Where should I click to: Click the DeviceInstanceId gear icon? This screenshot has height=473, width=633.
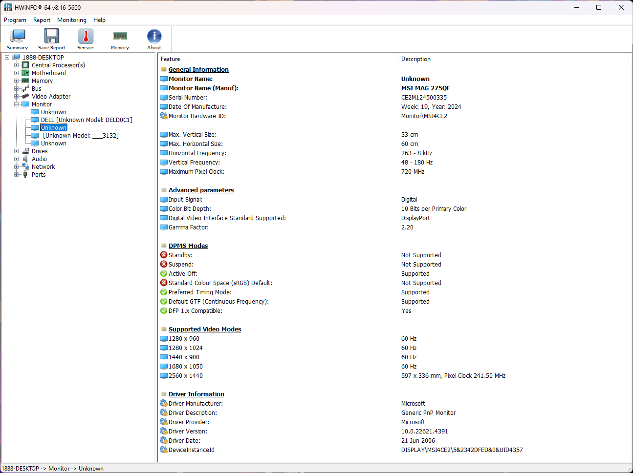[x=164, y=450]
